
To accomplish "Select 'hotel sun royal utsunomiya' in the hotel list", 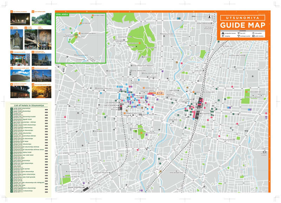I will [29, 164].
